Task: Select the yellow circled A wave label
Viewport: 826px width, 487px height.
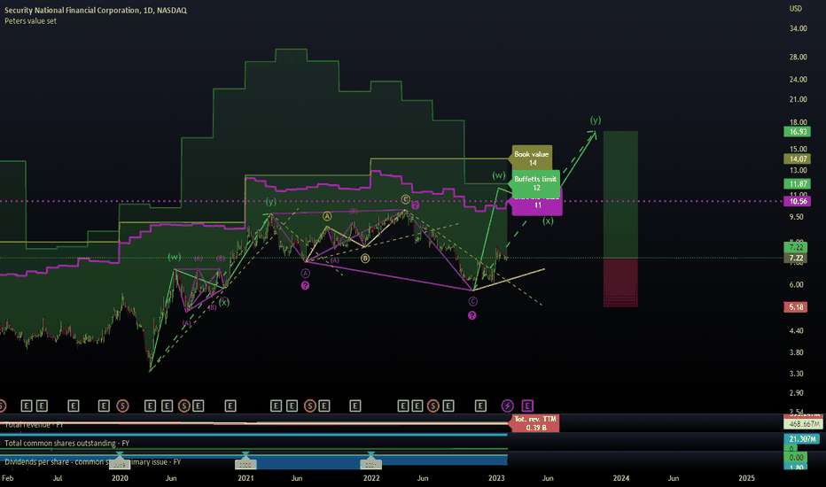Action: 327,216
